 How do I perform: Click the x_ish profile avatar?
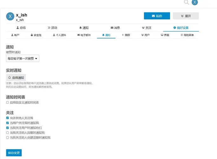tap(10, 17)
